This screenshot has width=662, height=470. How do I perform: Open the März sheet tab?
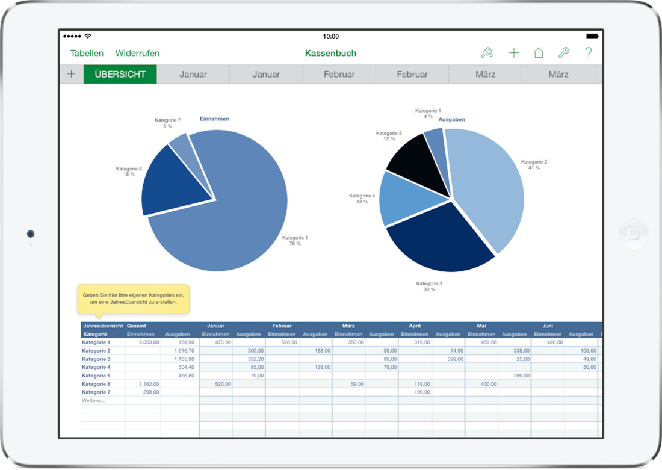(485, 73)
